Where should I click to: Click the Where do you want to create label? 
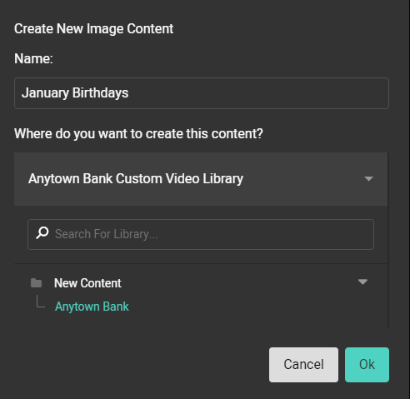(x=138, y=134)
